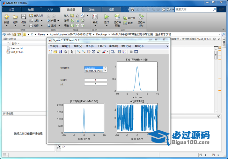228x159 pixels.
Task: Click the Breakpoints (断点) icon
Action: pos(95,17)
